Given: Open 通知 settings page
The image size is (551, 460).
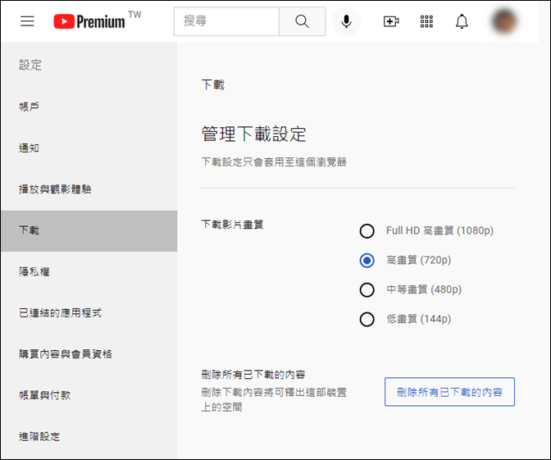Looking at the screenshot, I should coord(89,148).
